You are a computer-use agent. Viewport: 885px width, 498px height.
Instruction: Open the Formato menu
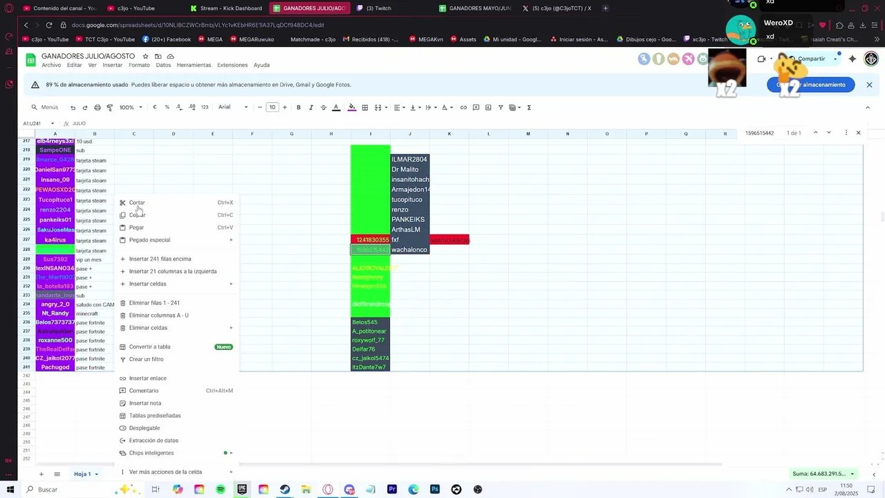click(x=139, y=65)
